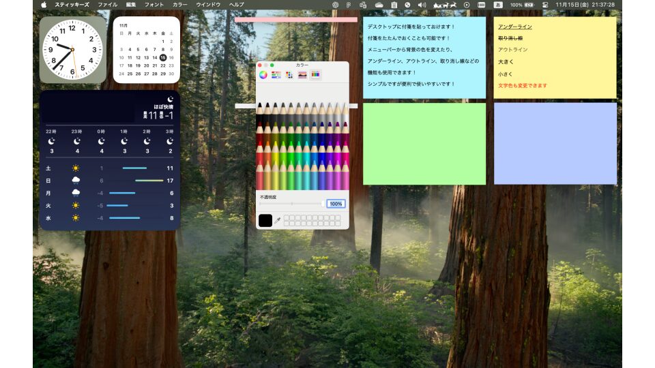The width and height of the screenshot is (655, 368).
Task: Click the opacity 100% input field
Action: (336, 204)
